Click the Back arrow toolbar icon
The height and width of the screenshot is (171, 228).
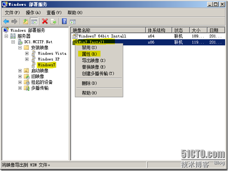pos(6,21)
